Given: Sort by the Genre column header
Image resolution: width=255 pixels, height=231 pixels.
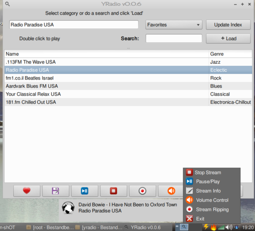Looking at the screenshot, I should coord(230,54).
